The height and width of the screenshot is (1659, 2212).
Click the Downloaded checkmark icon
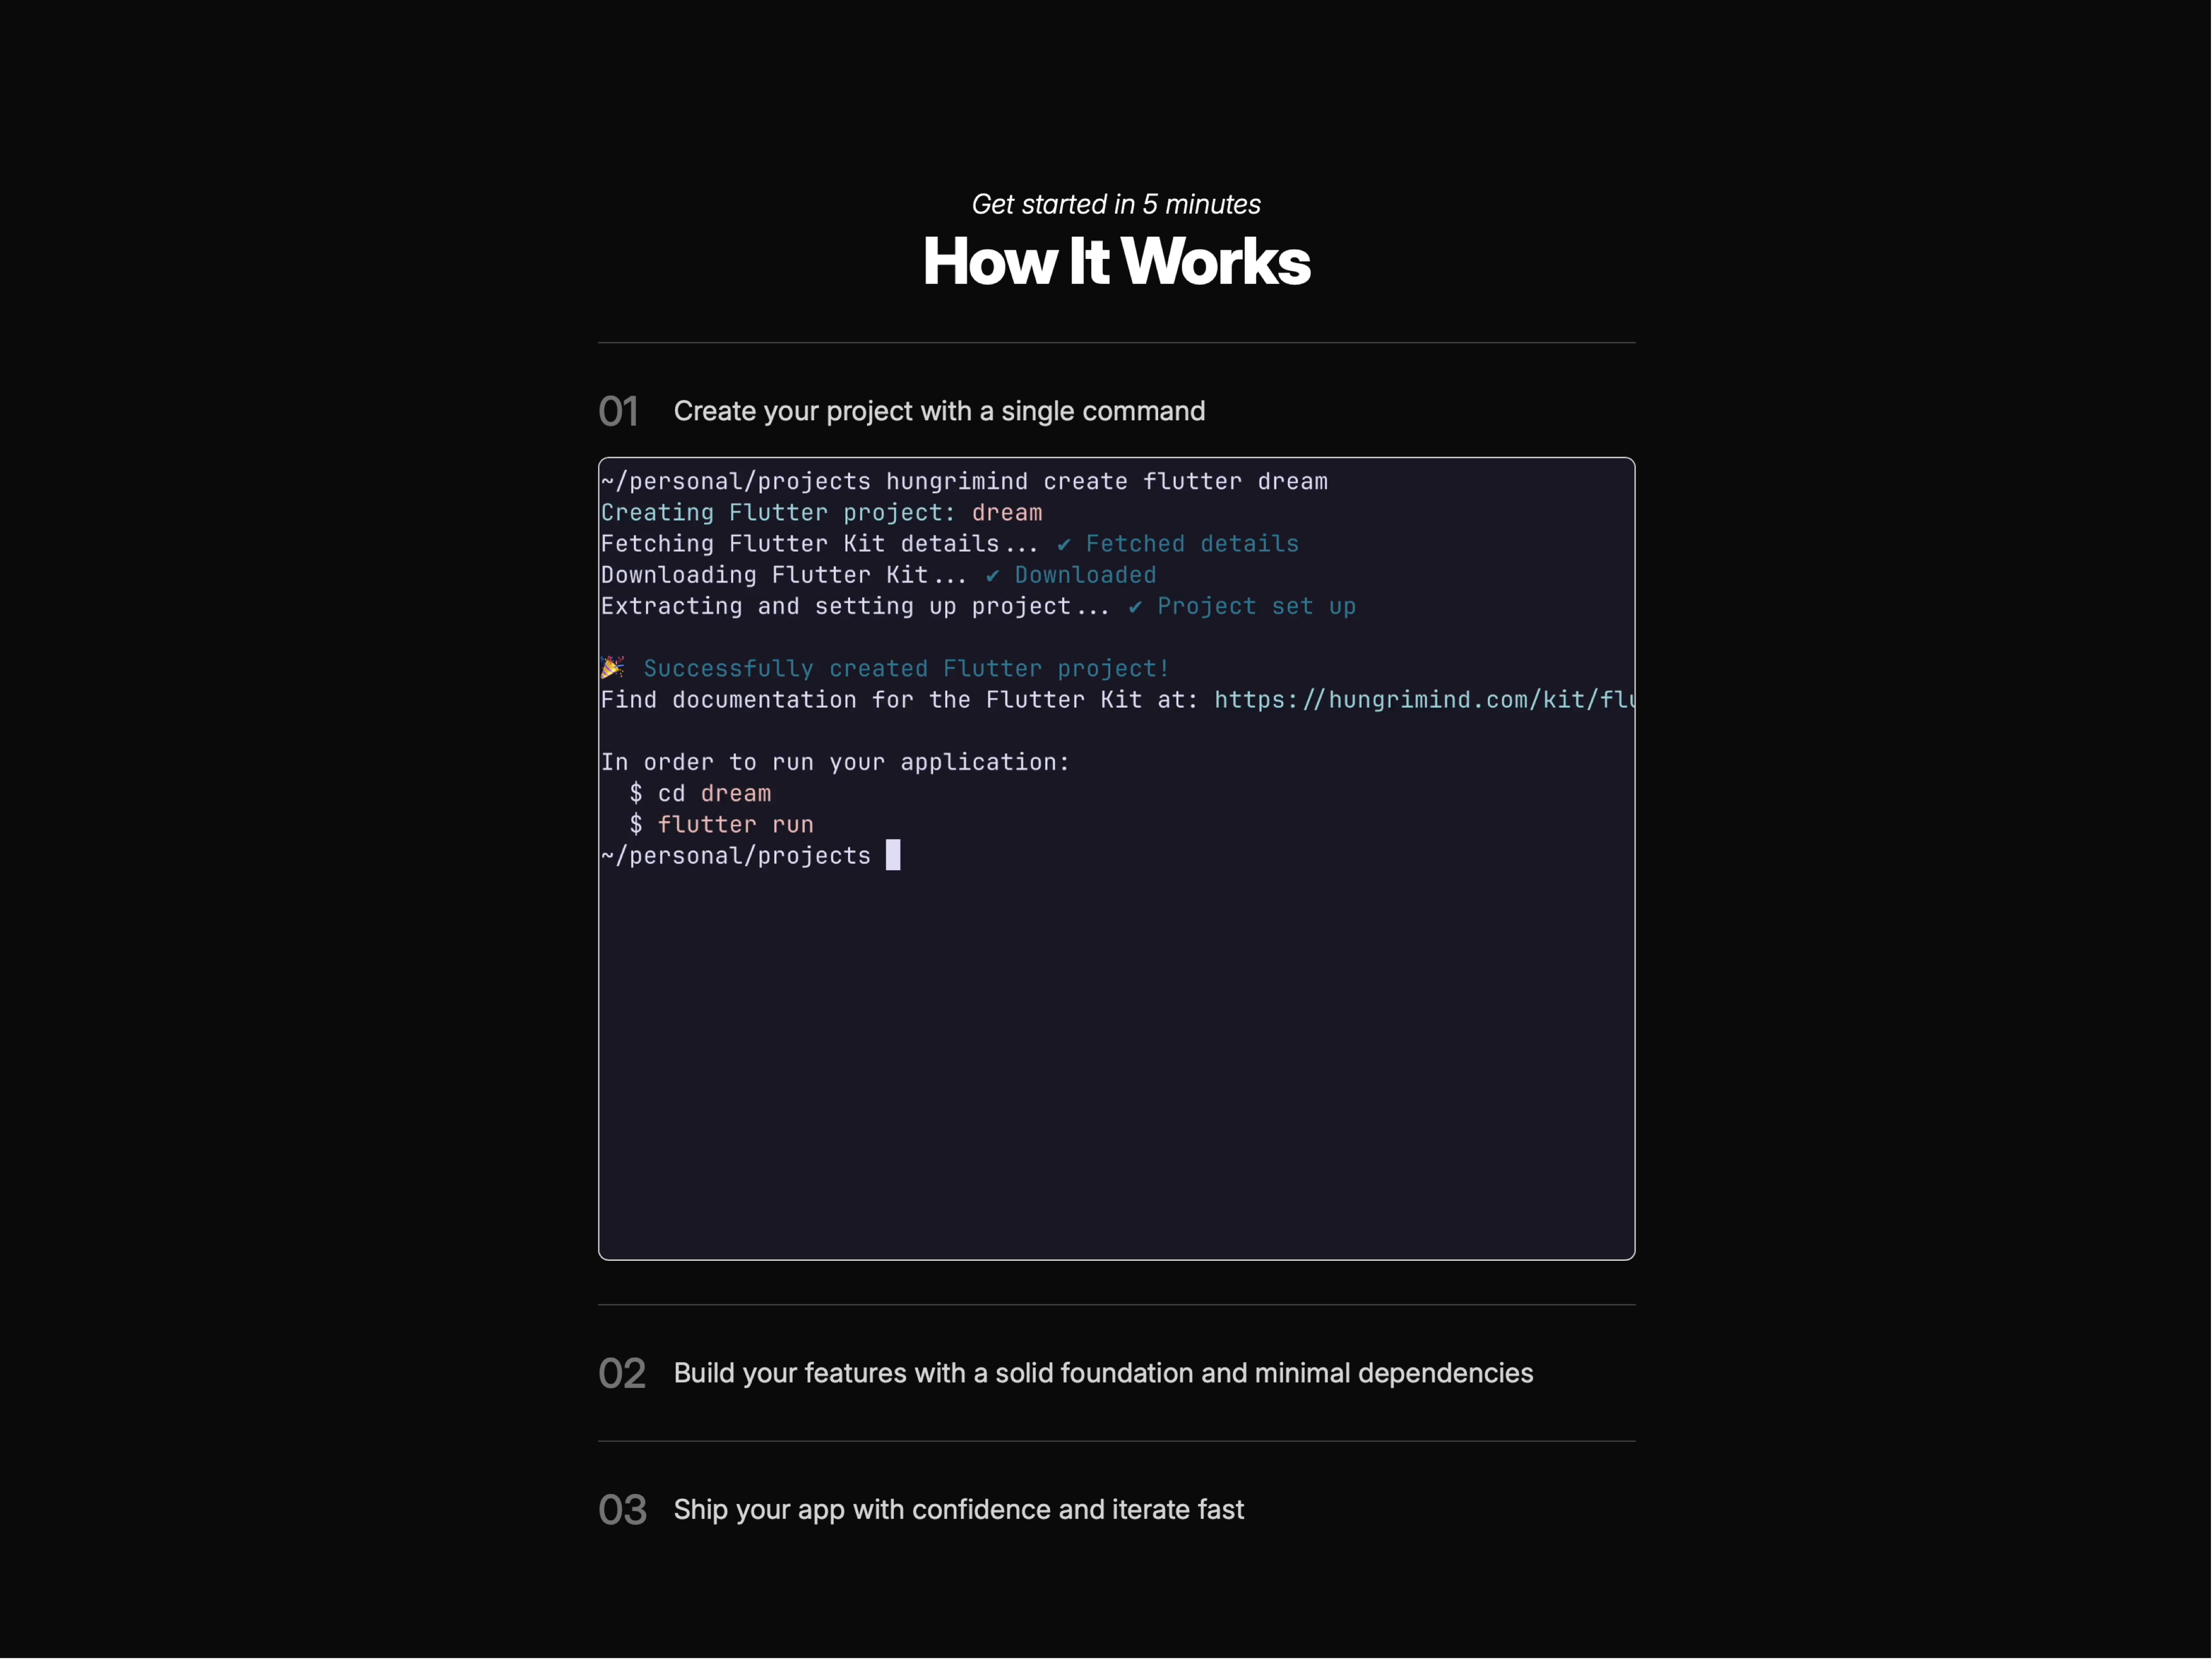click(x=992, y=575)
